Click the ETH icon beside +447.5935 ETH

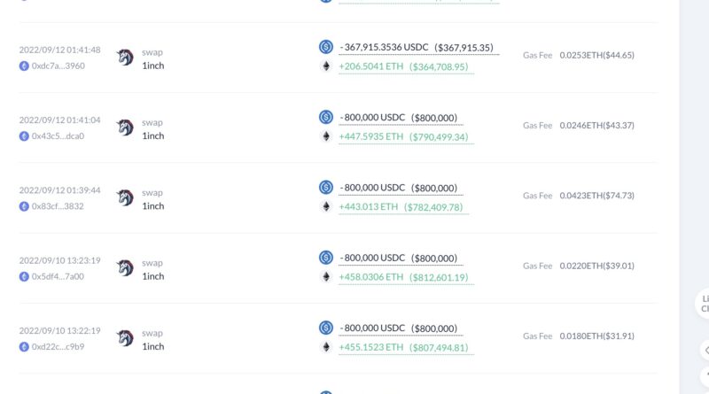point(325,136)
